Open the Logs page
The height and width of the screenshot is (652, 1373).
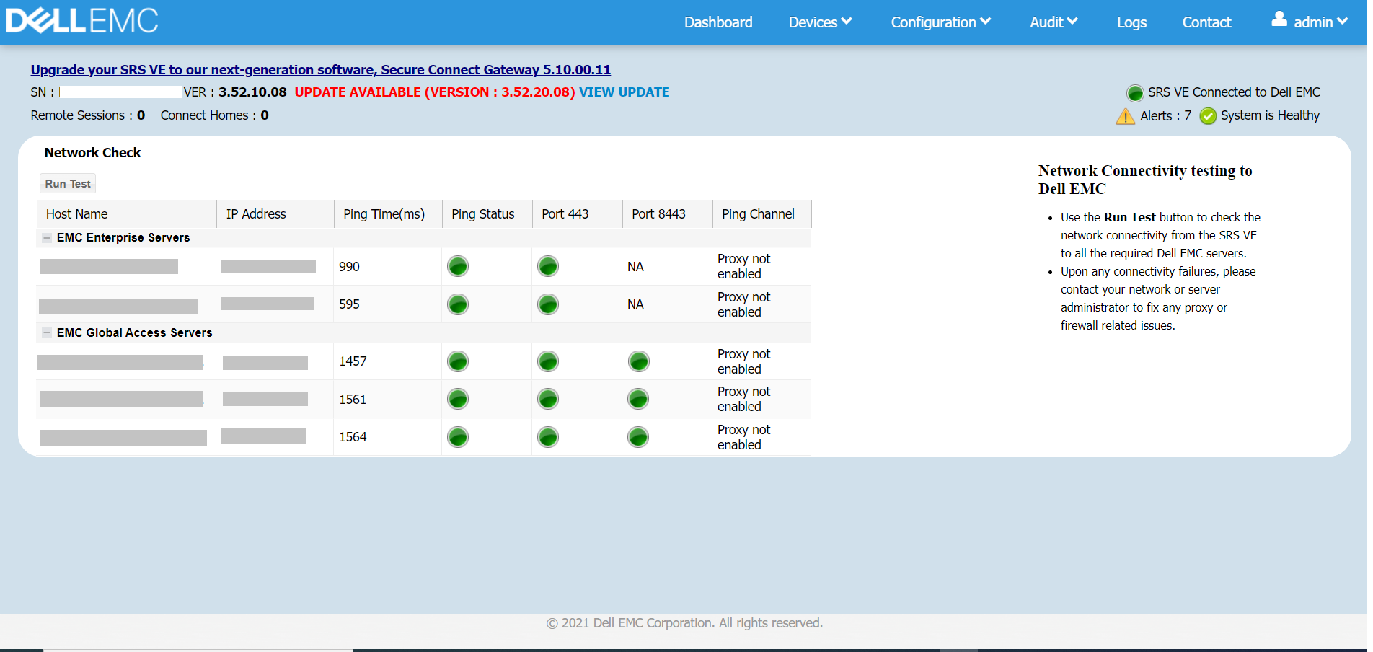pyautogui.click(x=1131, y=22)
